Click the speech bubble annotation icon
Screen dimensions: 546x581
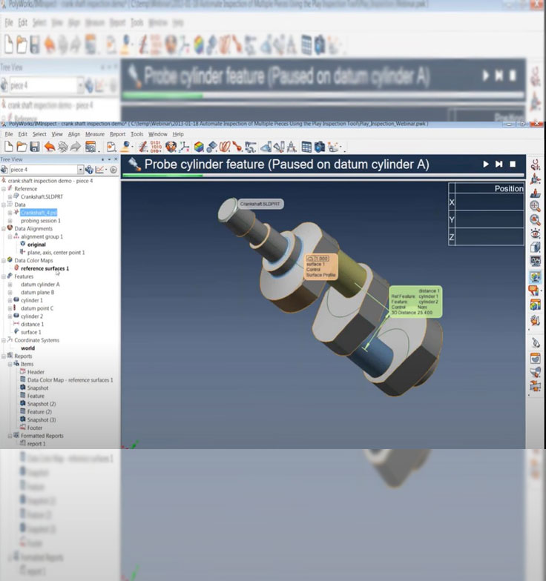pyautogui.click(x=534, y=290)
